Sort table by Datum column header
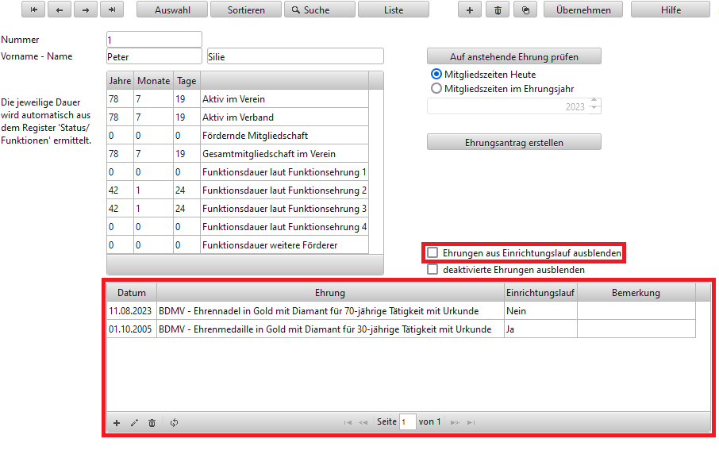Screen dimensions: 719x454 132,293
